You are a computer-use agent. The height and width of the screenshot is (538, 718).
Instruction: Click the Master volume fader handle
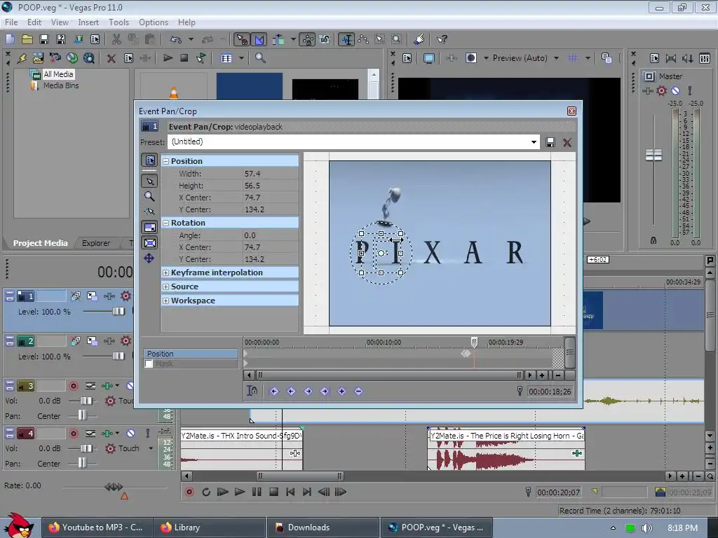point(653,155)
